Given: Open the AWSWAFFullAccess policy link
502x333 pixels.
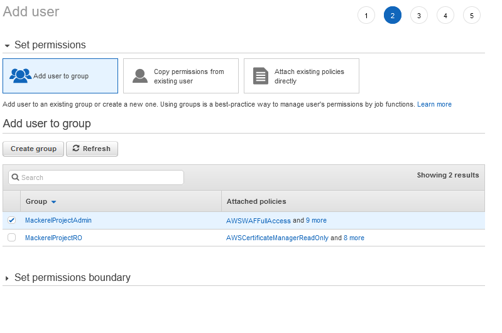Looking at the screenshot, I should pos(258,221).
